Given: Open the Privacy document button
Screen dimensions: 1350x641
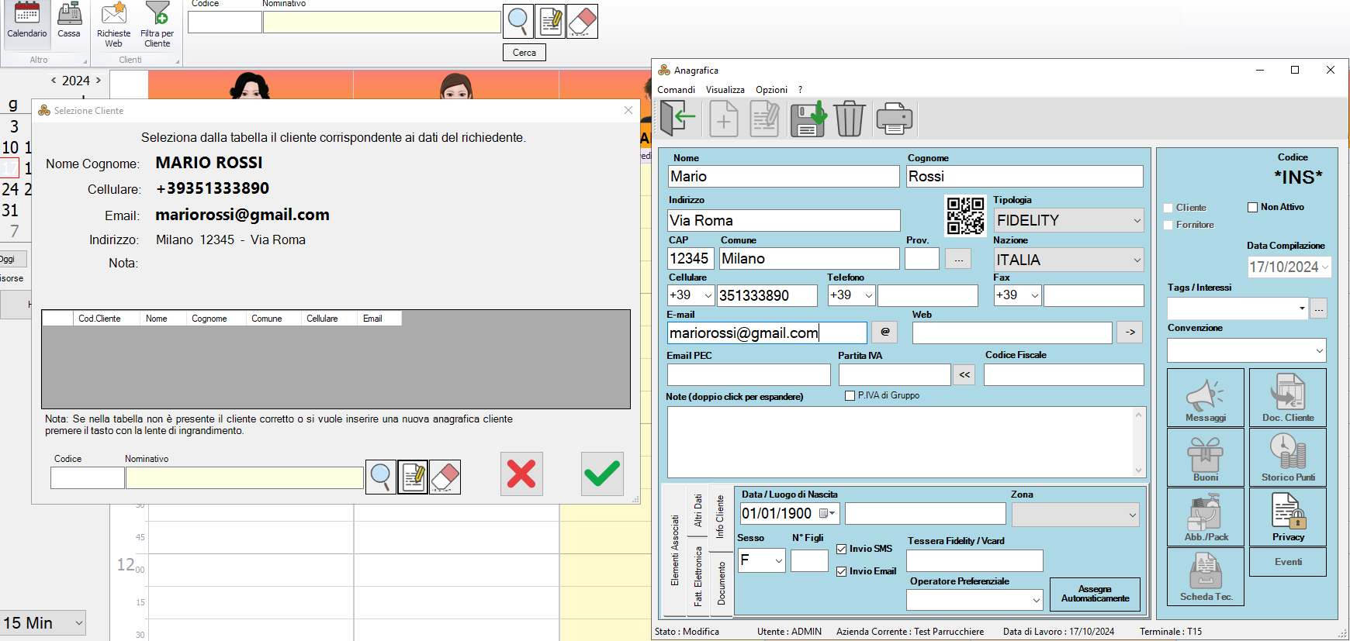Looking at the screenshot, I should 1287,516.
